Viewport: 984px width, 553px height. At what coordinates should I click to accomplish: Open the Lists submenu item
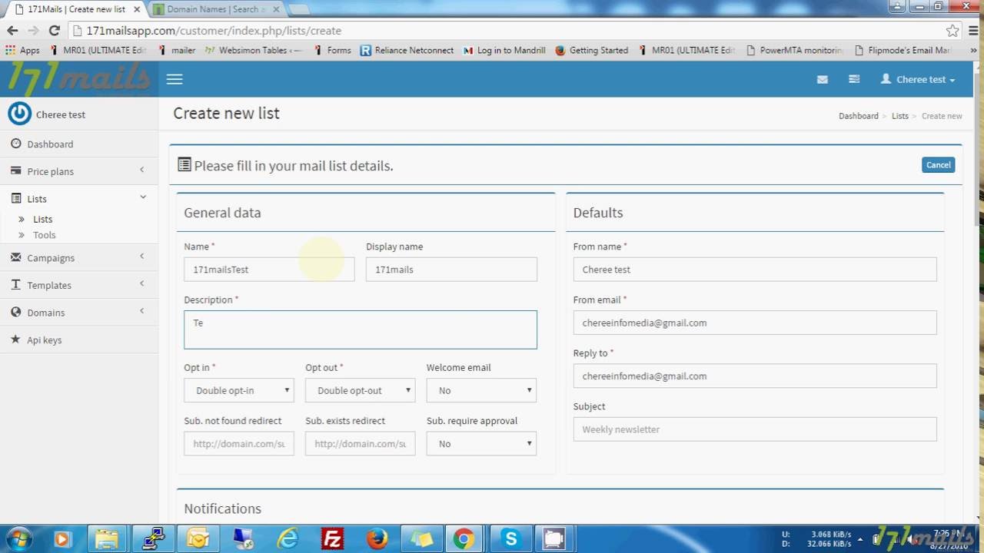coord(43,219)
